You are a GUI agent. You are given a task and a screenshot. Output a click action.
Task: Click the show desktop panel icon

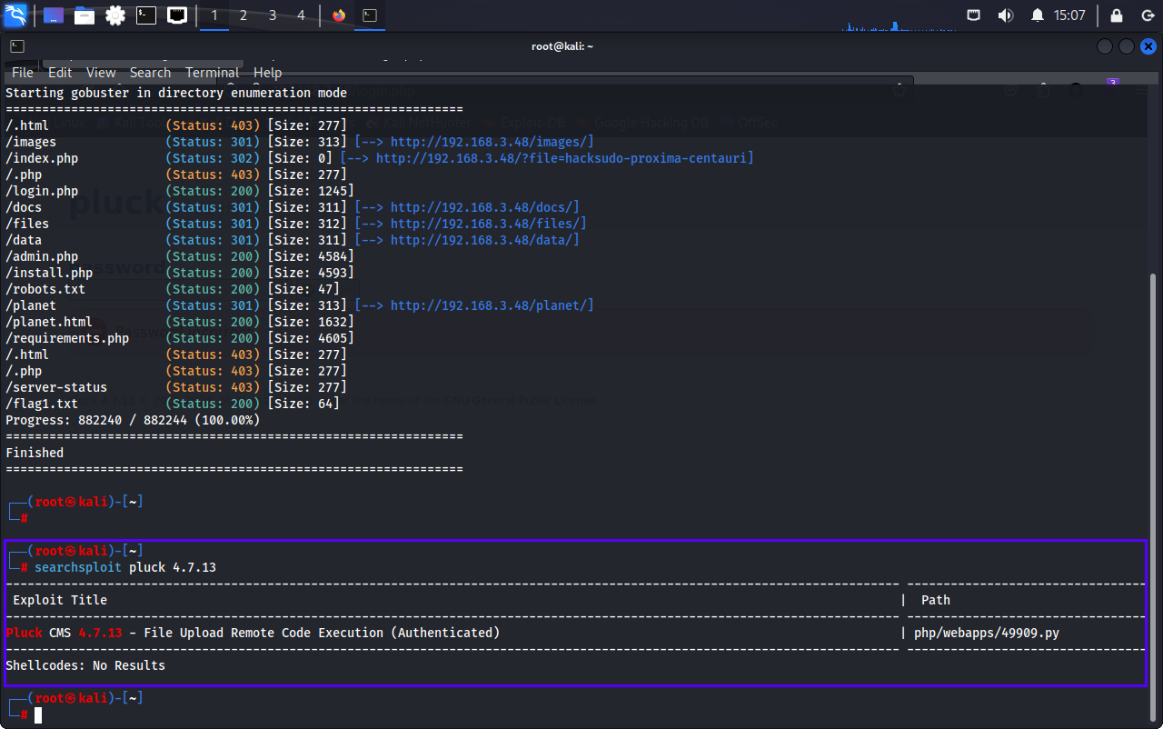[x=54, y=15]
